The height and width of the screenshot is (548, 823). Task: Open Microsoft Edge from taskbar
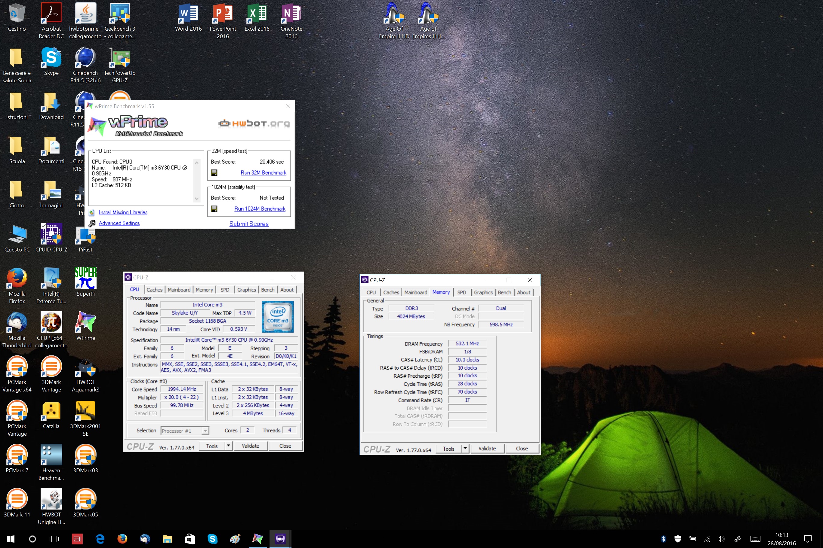[x=100, y=539]
